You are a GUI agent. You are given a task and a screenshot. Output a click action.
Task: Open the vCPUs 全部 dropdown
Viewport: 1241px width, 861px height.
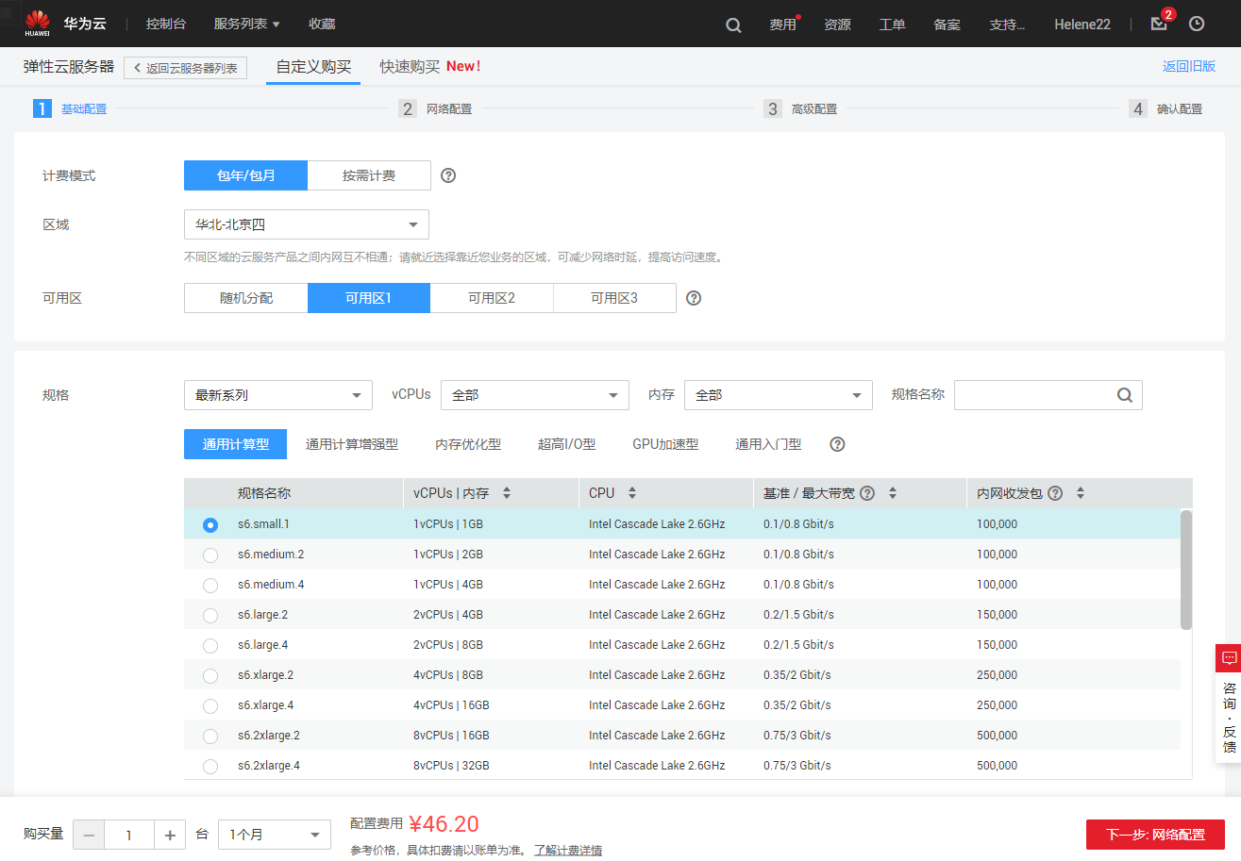coord(535,395)
